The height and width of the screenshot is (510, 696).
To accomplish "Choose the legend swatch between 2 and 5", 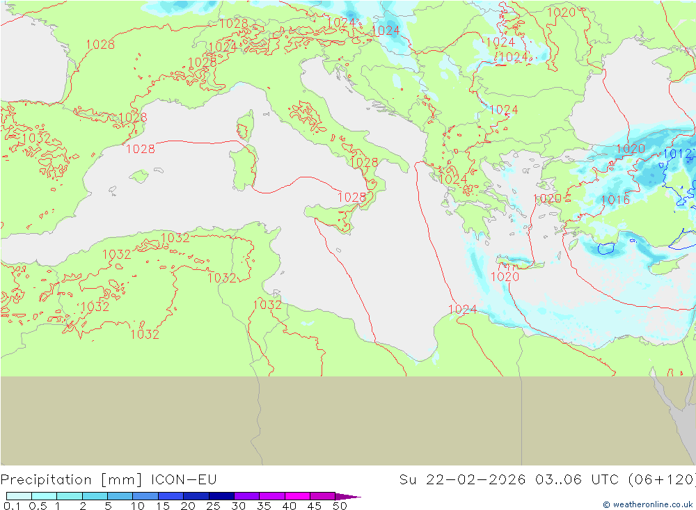I will point(95,496).
